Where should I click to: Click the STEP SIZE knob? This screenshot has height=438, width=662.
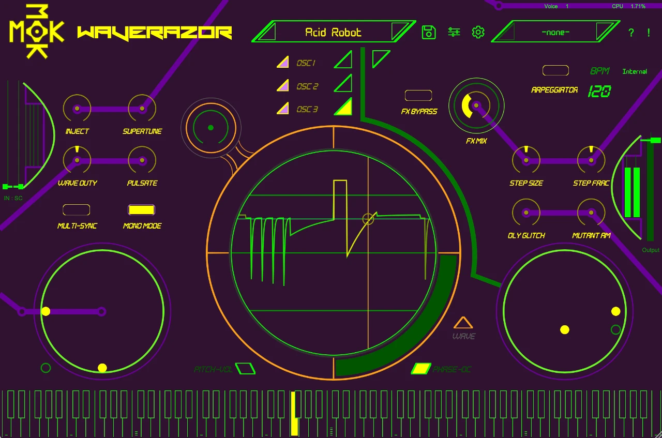526,161
